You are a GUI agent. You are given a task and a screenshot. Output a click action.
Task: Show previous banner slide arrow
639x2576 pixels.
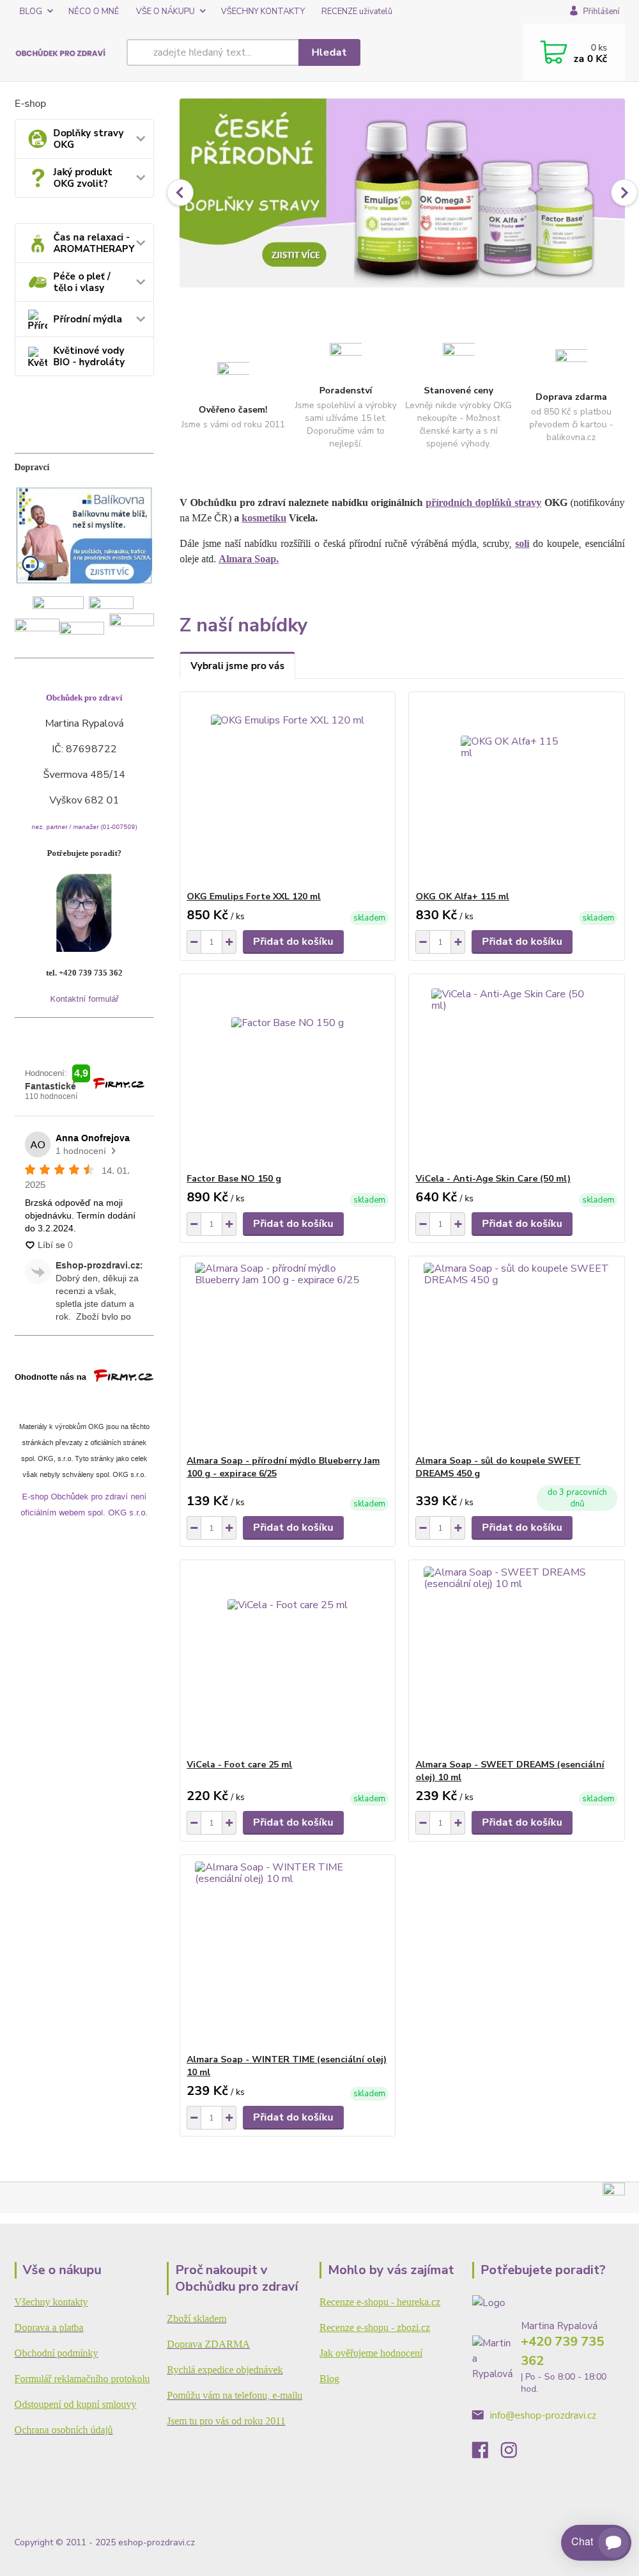(x=181, y=193)
